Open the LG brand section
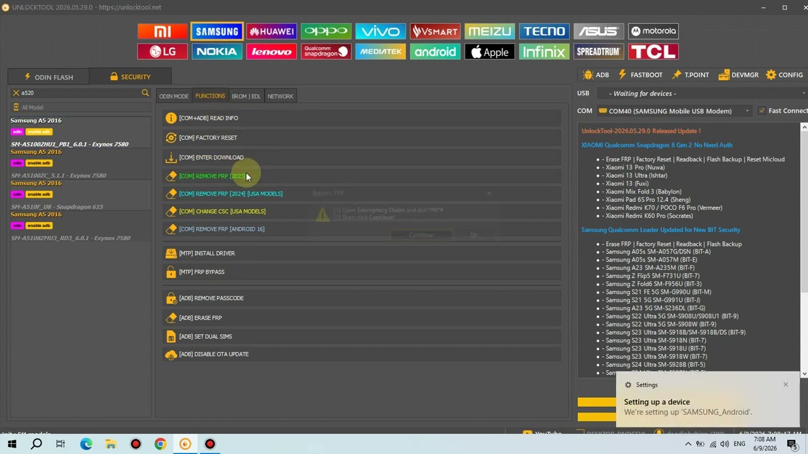Image resolution: width=808 pixels, height=454 pixels. pos(162,52)
